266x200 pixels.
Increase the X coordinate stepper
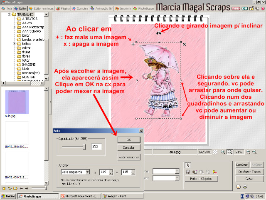111,171
